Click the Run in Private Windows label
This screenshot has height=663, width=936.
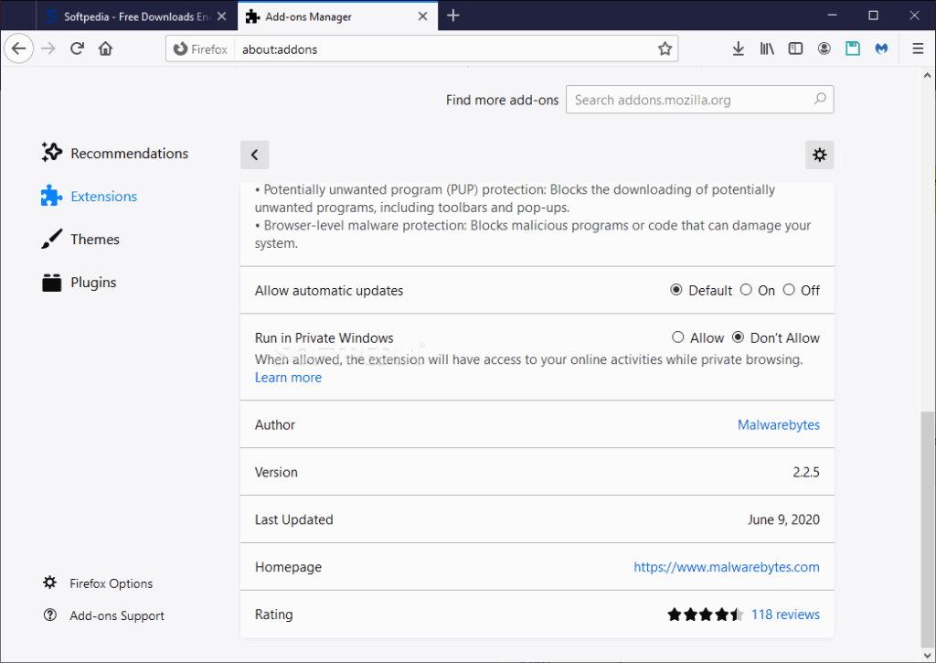[x=324, y=338]
